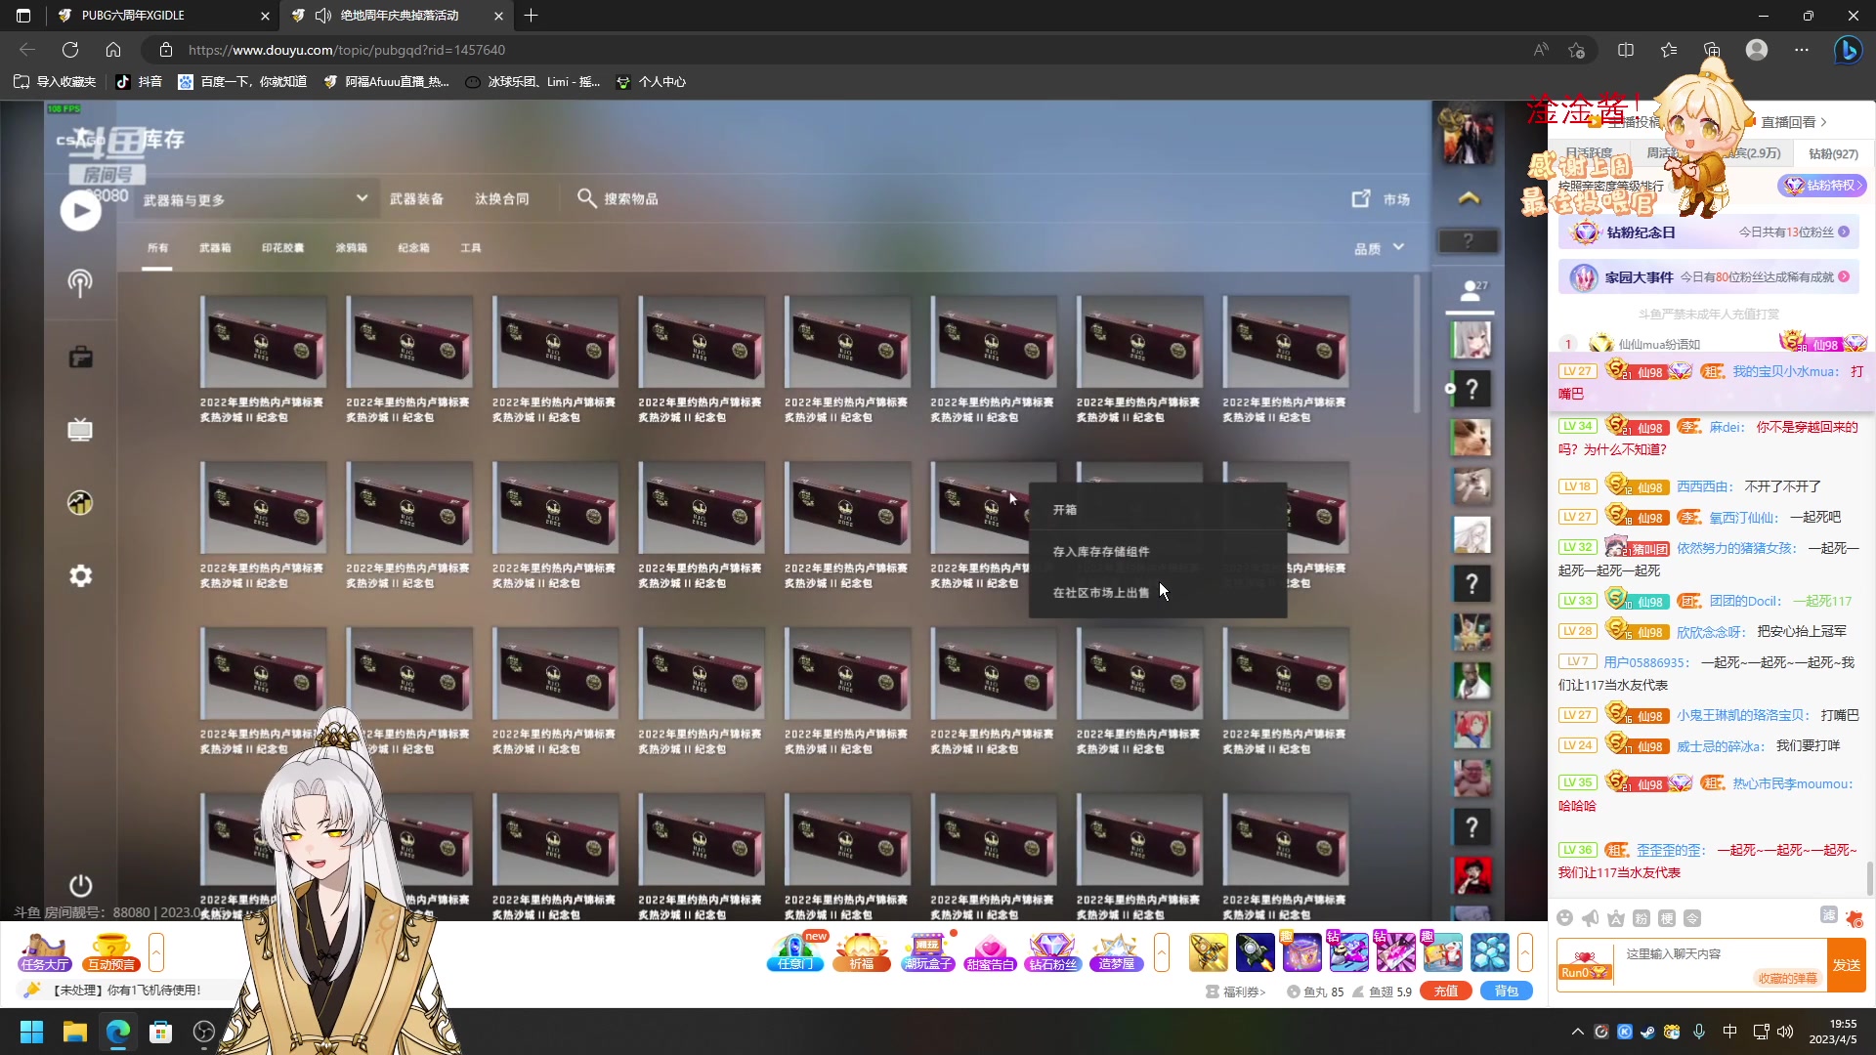Open the 抖音 bookmark
Viewport: 1876px width, 1055px height.
(139, 82)
